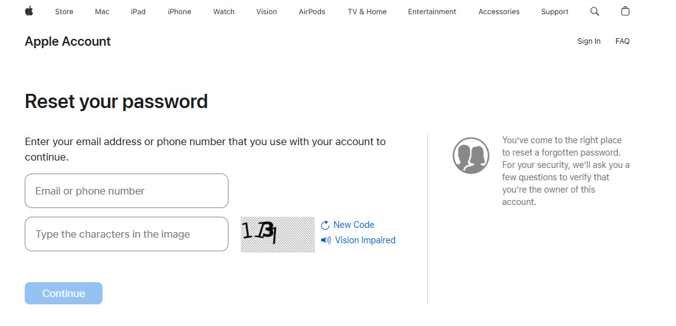Image resolution: width=676 pixels, height=326 pixels.
Task: Open the Support menu
Action: click(554, 12)
